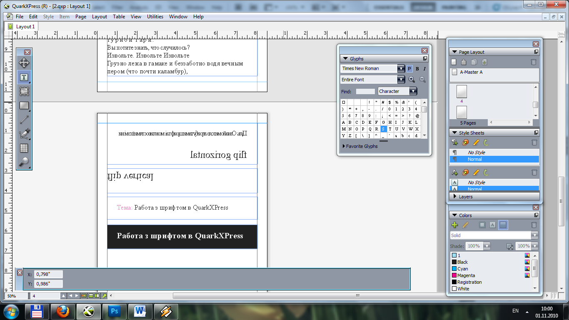Click the Magenta color swatch

pos(454,275)
